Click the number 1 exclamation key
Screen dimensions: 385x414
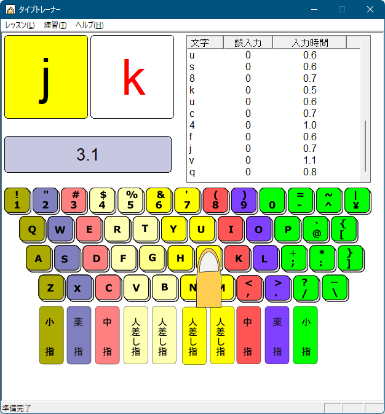pyautogui.click(x=17, y=200)
